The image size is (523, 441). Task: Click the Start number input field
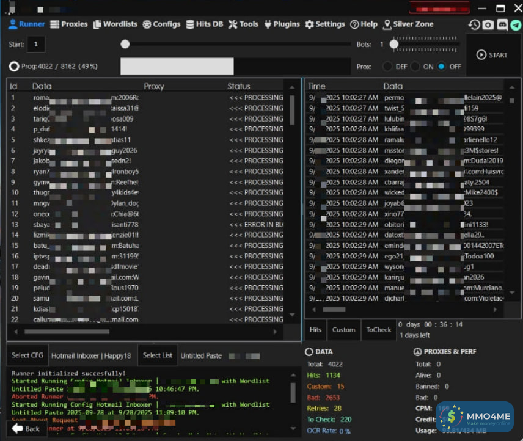36,45
